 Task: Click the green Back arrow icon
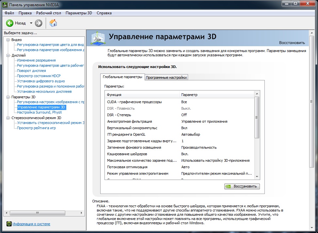[9, 23]
